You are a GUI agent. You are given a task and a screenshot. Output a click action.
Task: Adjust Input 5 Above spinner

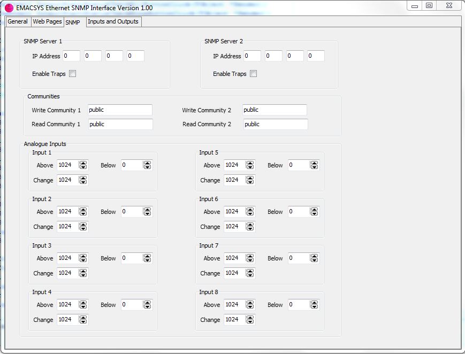250,165
